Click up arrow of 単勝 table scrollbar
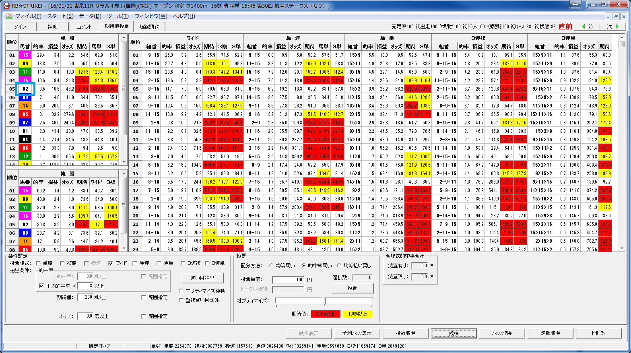Screen dimensions: 631x353 [x=124, y=38]
